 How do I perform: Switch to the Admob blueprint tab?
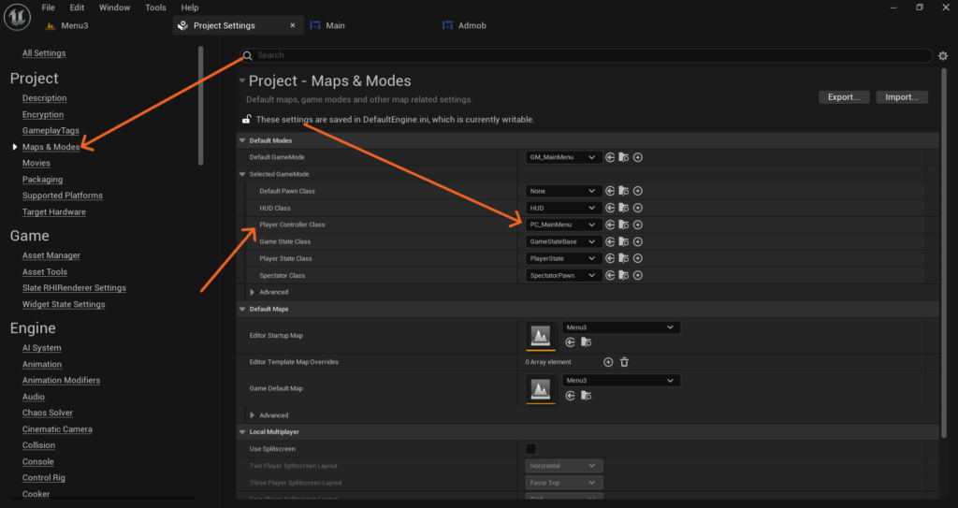(x=472, y=25)
